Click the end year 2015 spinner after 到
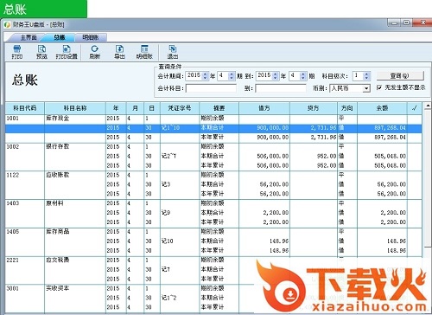The width and height of the screenshot is (432, 315). pyautogui.click(x=276, y=76)
